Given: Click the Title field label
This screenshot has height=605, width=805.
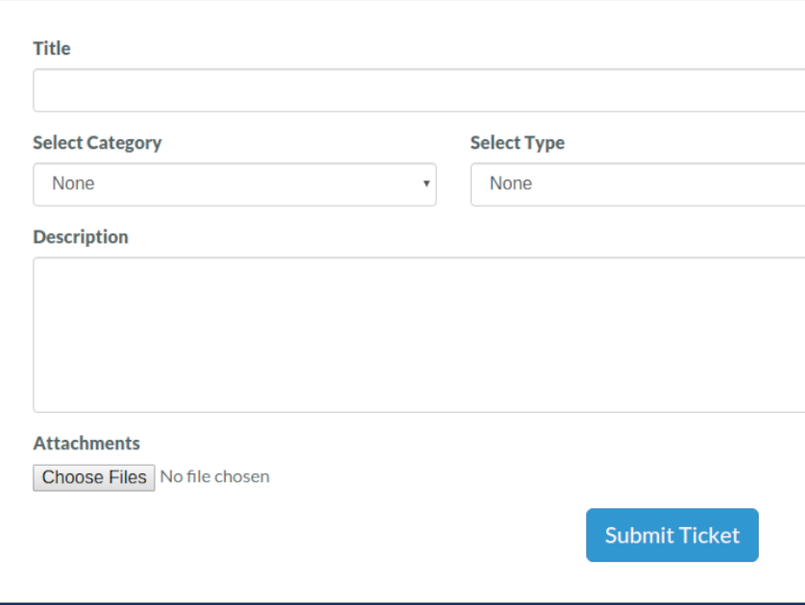Looking at the screenshot, I should (52, 49).
